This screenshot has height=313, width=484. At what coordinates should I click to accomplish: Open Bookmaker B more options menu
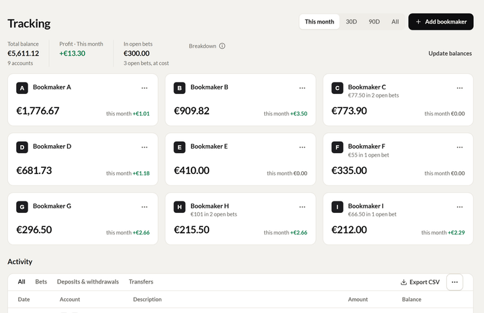(x=302, y=88)
